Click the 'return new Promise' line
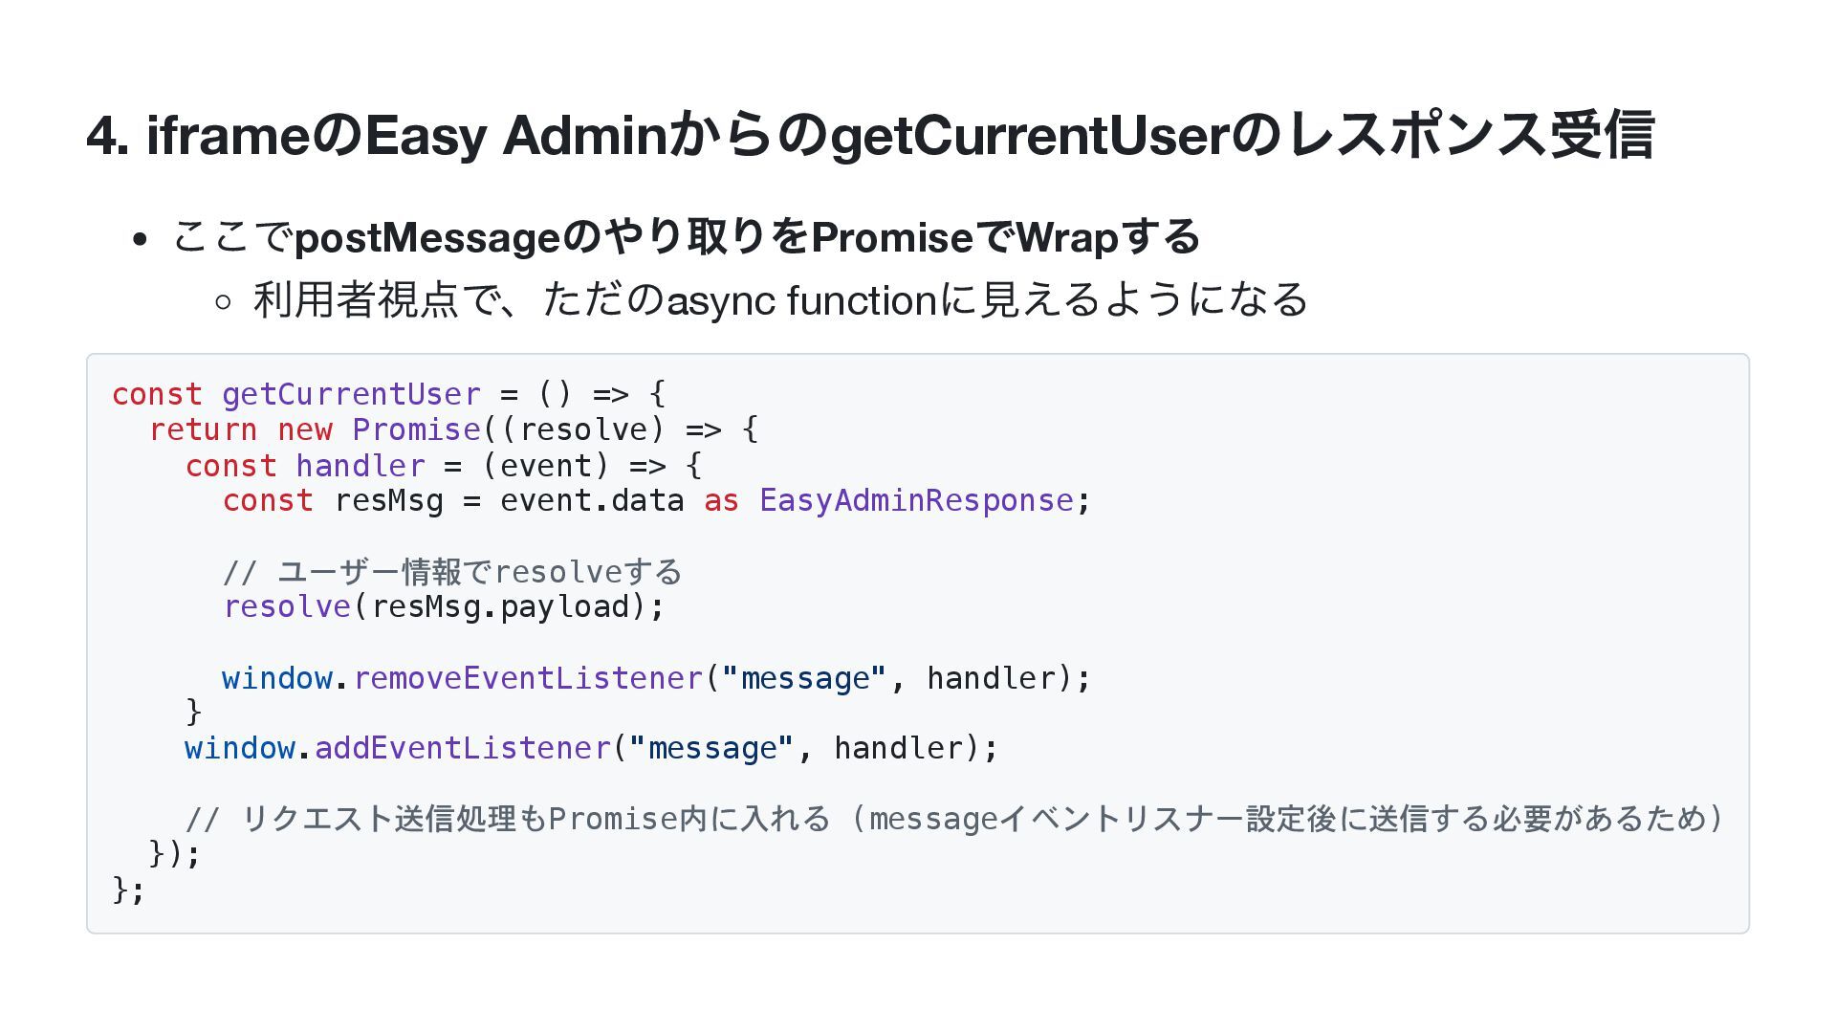 click(454, 429)
